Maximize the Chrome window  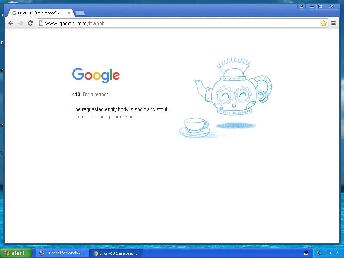point(320,7)
